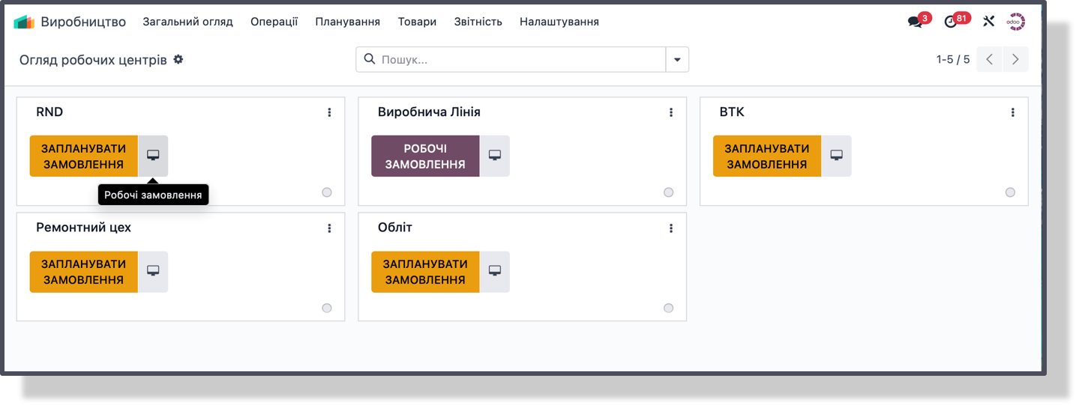
Task: Click Запланувати замовлення on Ремонтний цех card
Action: point(84,272)
